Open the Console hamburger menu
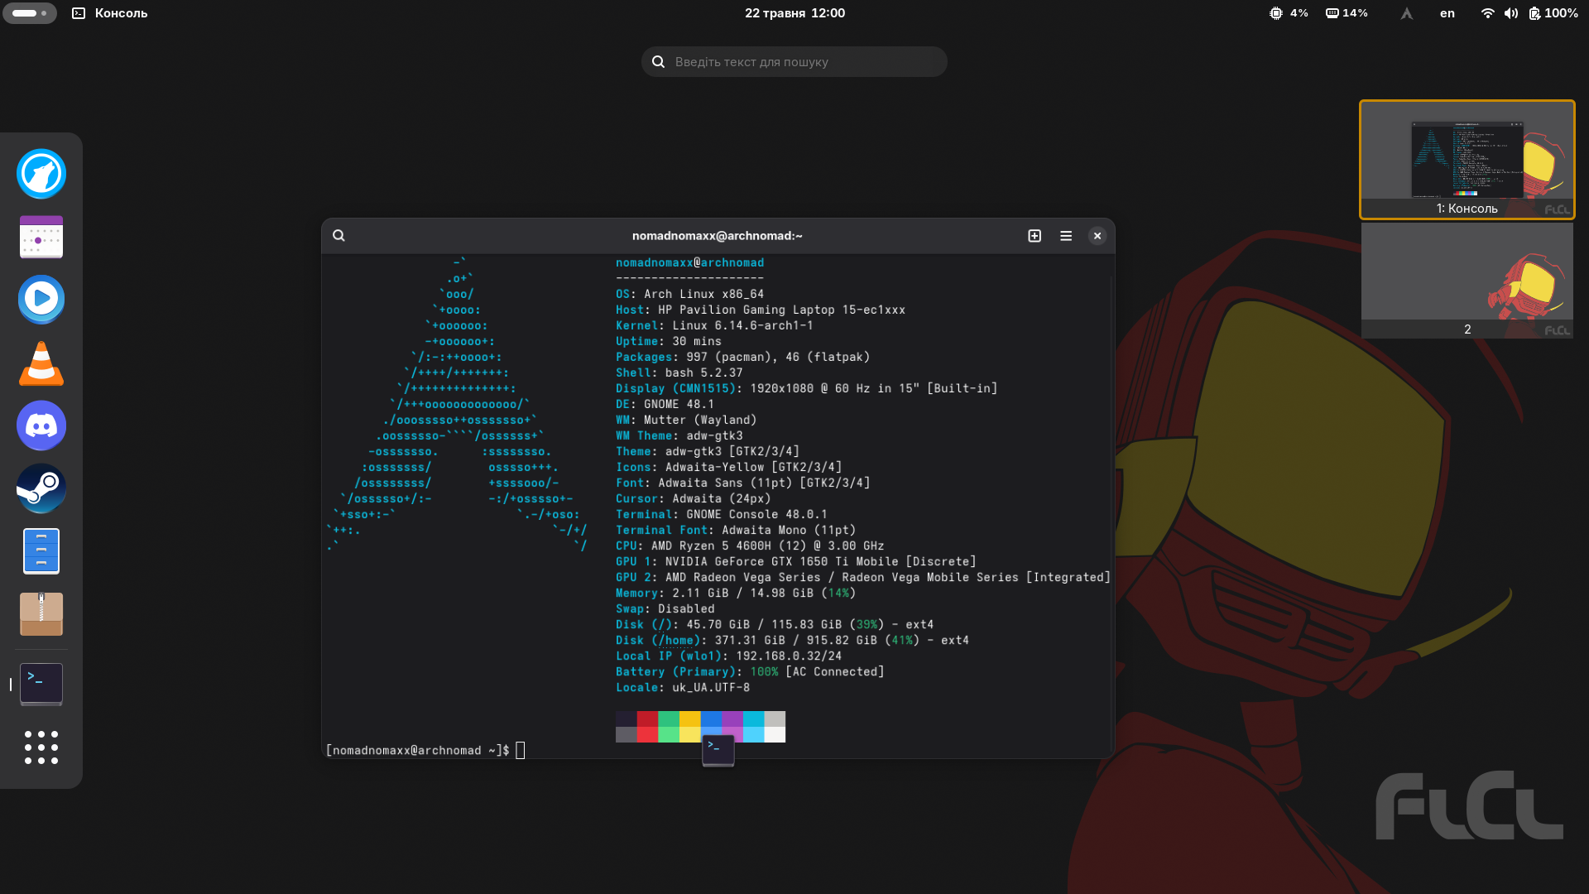This screenshot has width=1589, height=894. [x=1066, y=236]
